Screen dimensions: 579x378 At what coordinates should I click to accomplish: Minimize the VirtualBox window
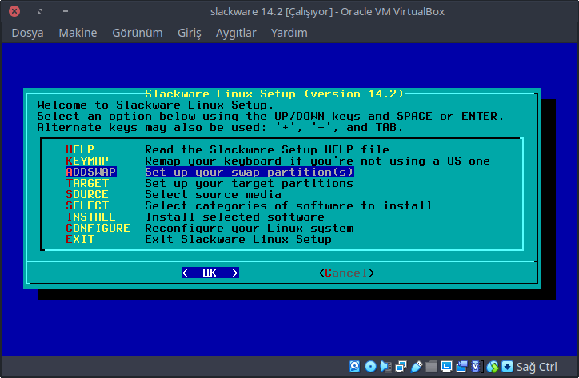(66, 11)
